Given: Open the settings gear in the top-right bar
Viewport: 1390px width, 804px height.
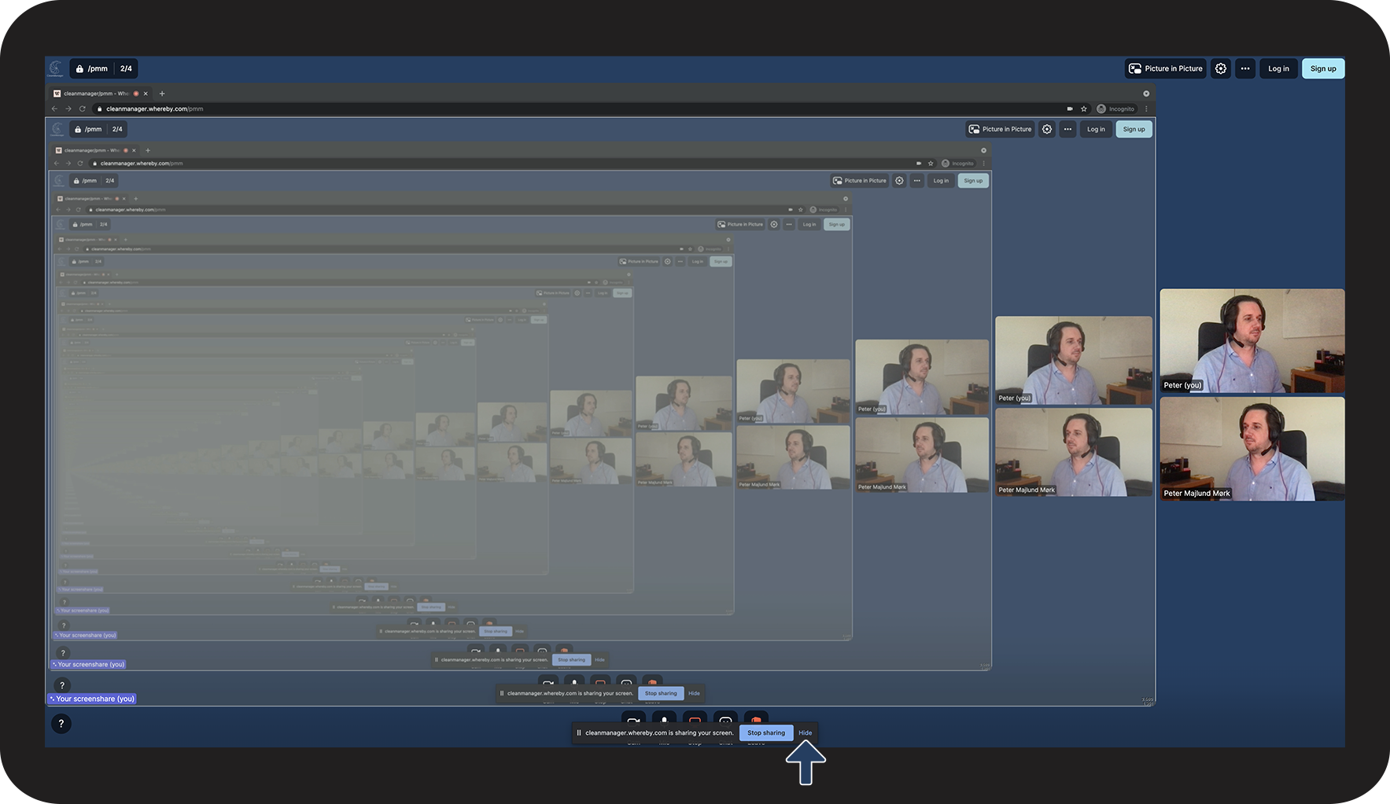Looking at the screenshot, I should click(1221, 68).
